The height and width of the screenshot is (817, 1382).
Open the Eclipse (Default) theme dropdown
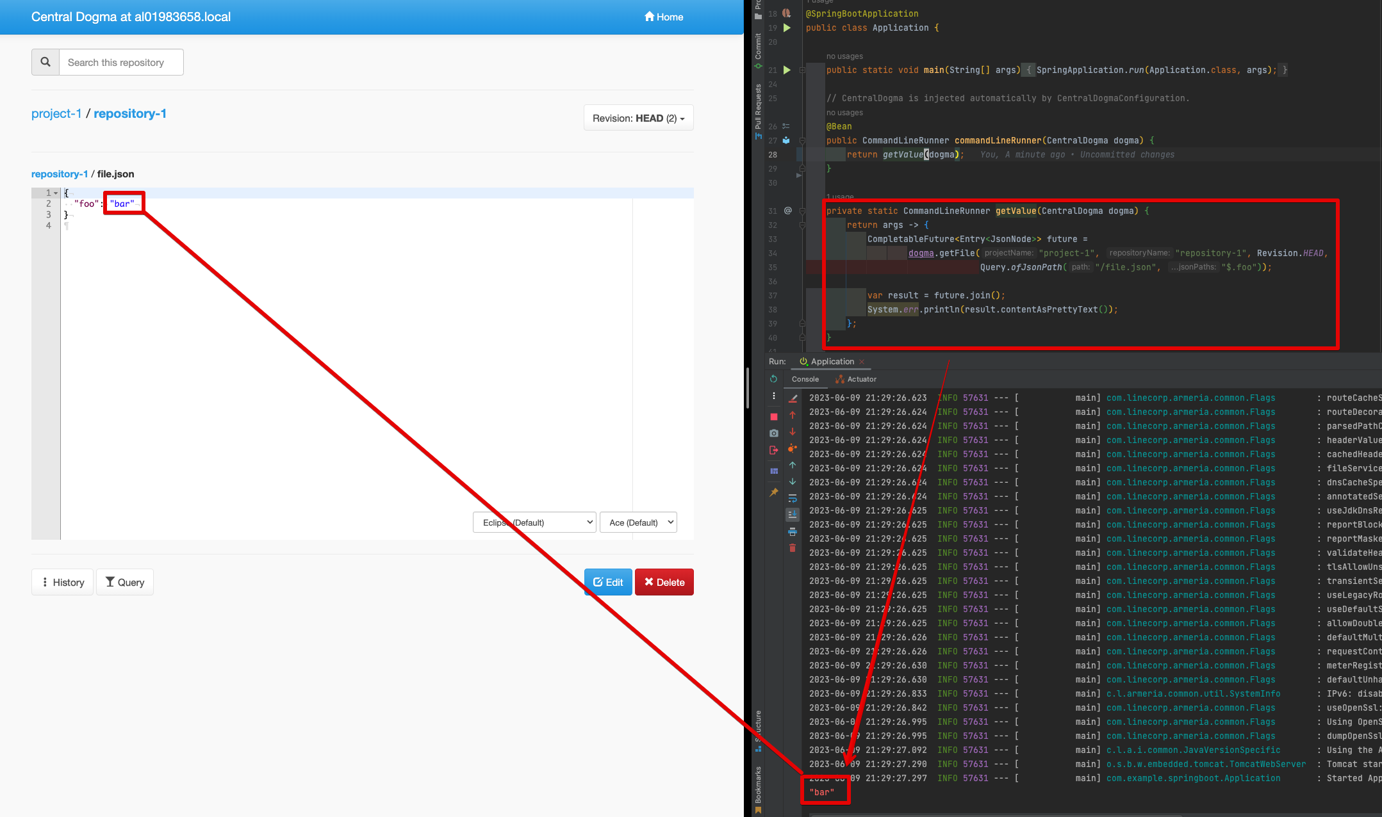tap(534, 522)
